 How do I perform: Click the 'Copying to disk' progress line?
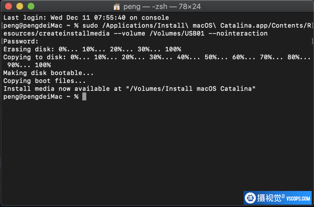point(157,61)
